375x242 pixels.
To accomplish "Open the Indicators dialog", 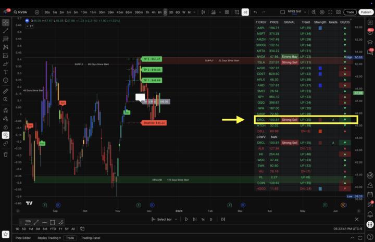I will pos(214,12).
